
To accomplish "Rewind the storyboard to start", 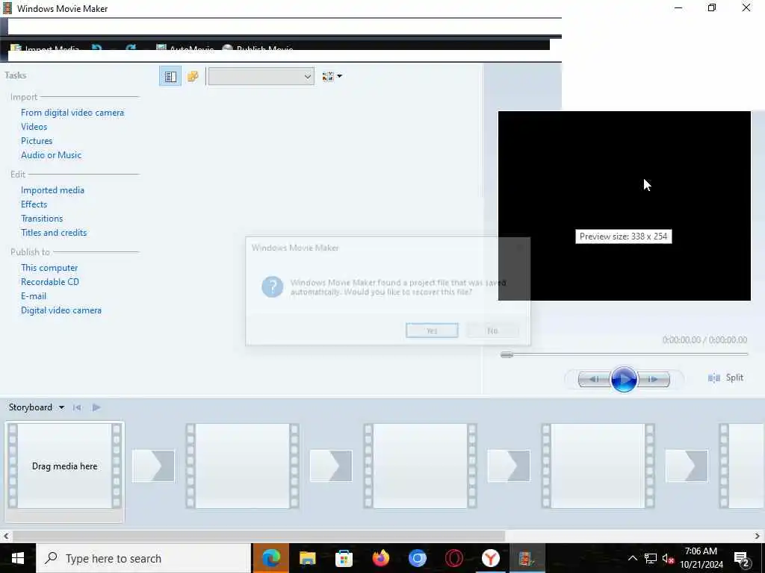I will tap(77, 407).
